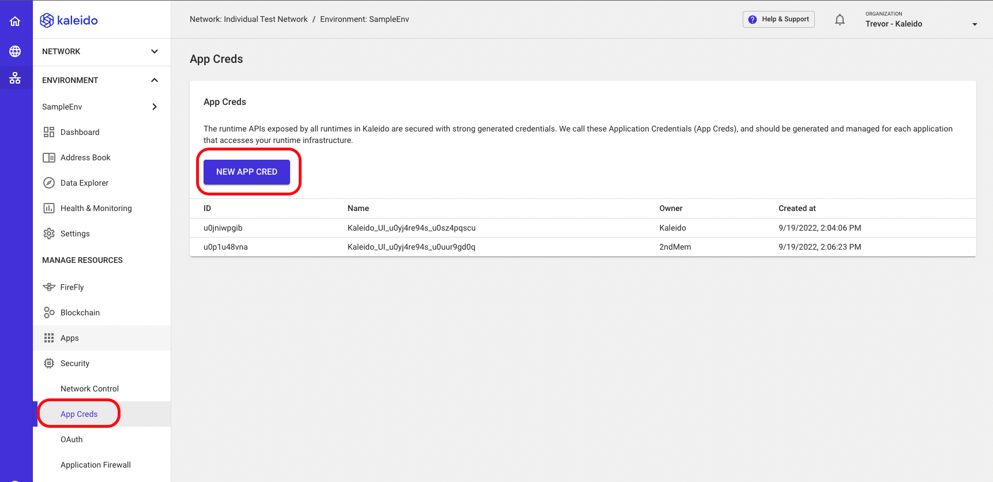Open the notifications bell
The width and height of the screenshot is (993, 482).
(840, 20)
